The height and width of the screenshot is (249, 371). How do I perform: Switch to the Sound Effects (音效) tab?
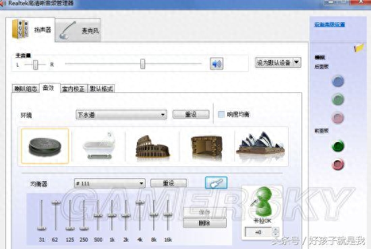coord(49,88)
